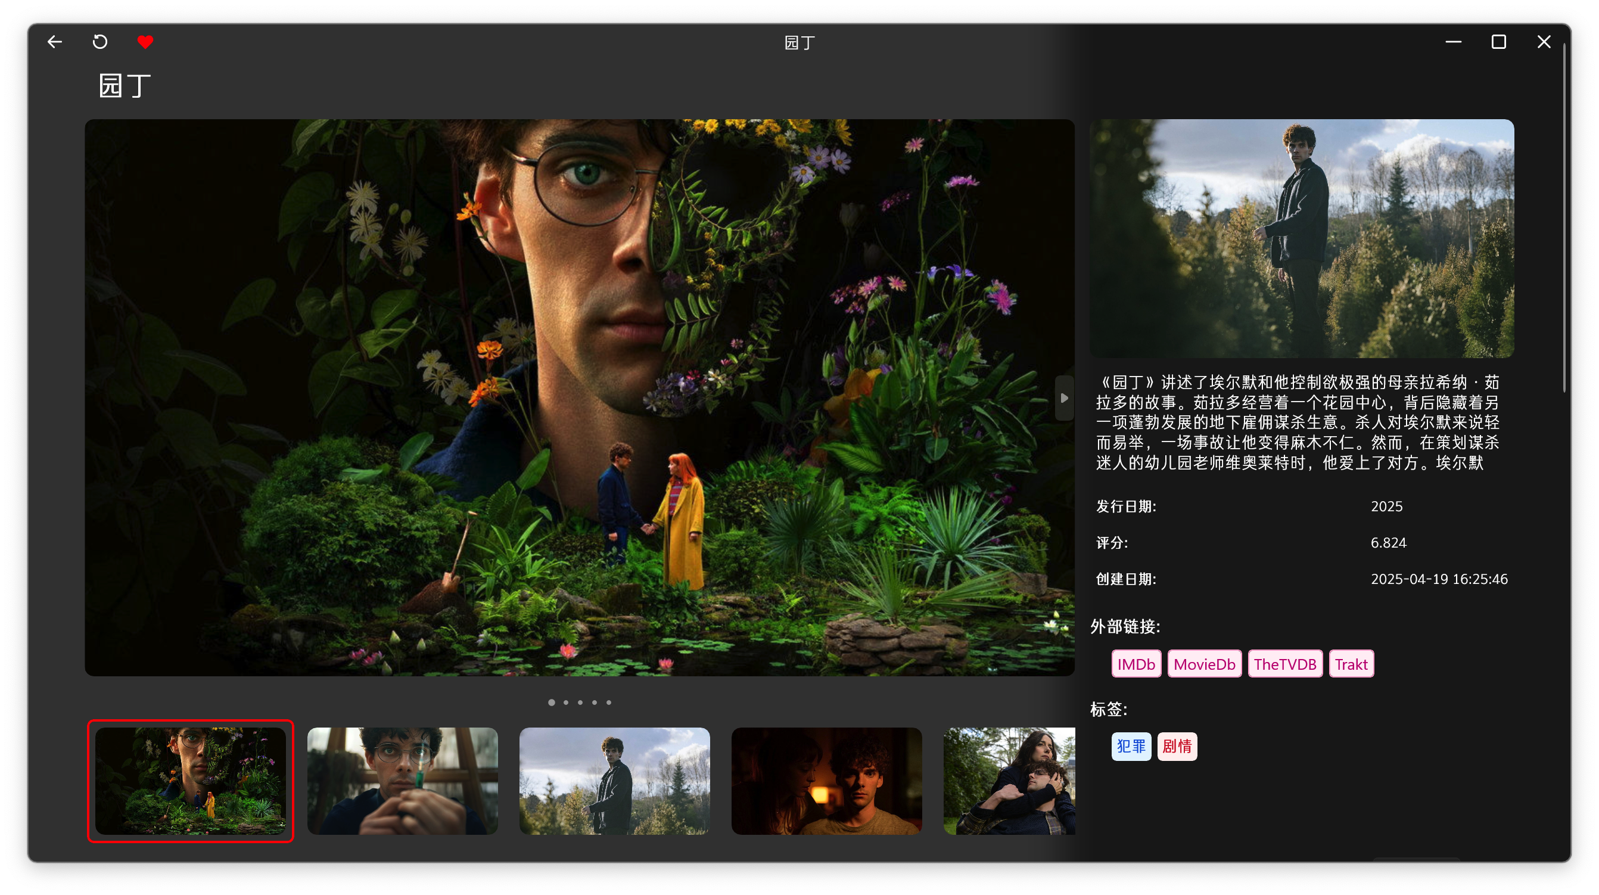The image size is (1599, 895).
Task: Select the third carousel page dot
Action: [x=580, y=703]
